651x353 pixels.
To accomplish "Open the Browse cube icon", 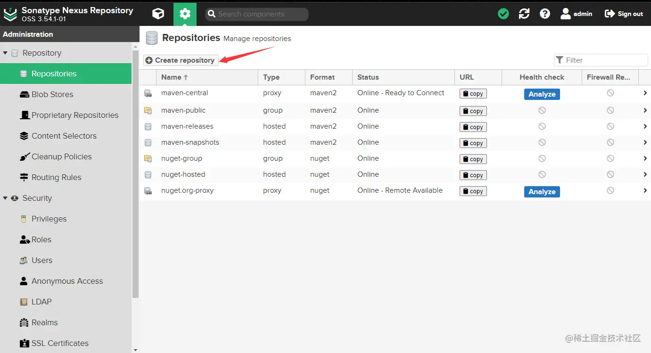I will tap(158, 14).
